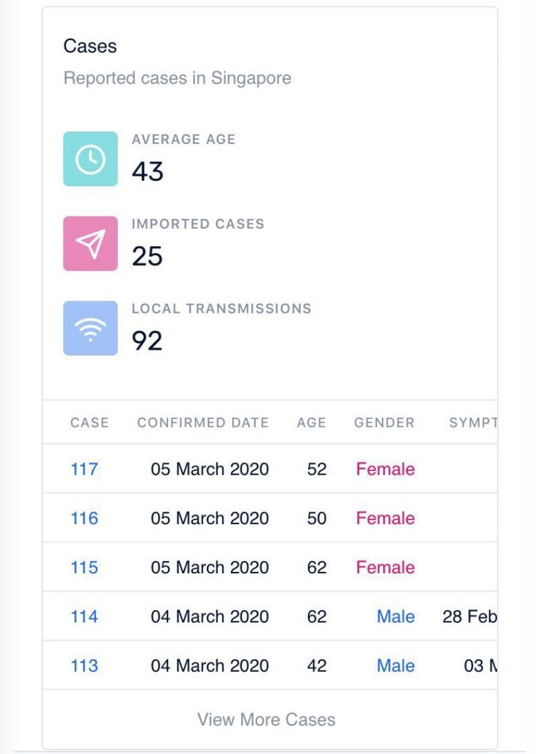The image size is (536, 754).
Task: Click the Cases card title
Action: tap(90, 47)
